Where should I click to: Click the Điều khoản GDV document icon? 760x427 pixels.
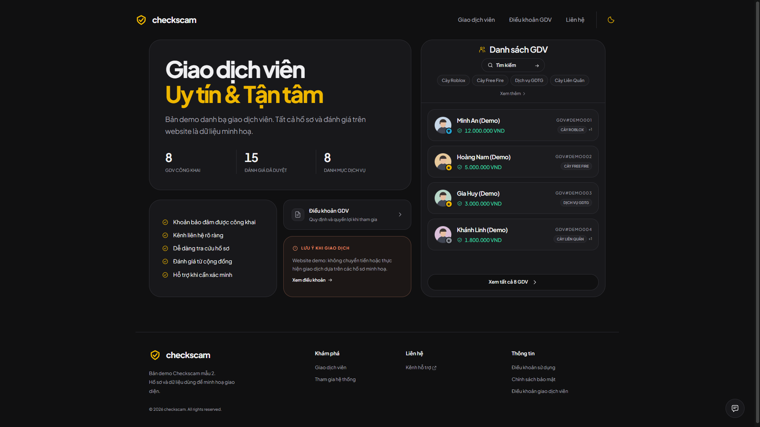tap(298, 215)
